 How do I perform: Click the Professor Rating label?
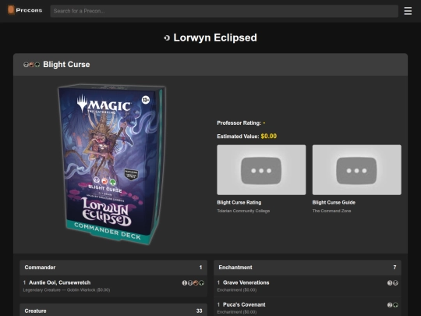[x=239, y=123]
